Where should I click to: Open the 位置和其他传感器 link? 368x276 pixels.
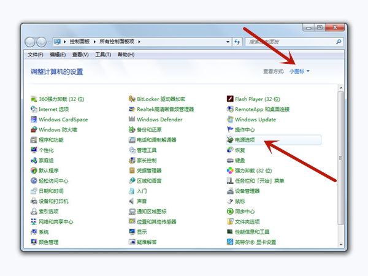(156, 222)
